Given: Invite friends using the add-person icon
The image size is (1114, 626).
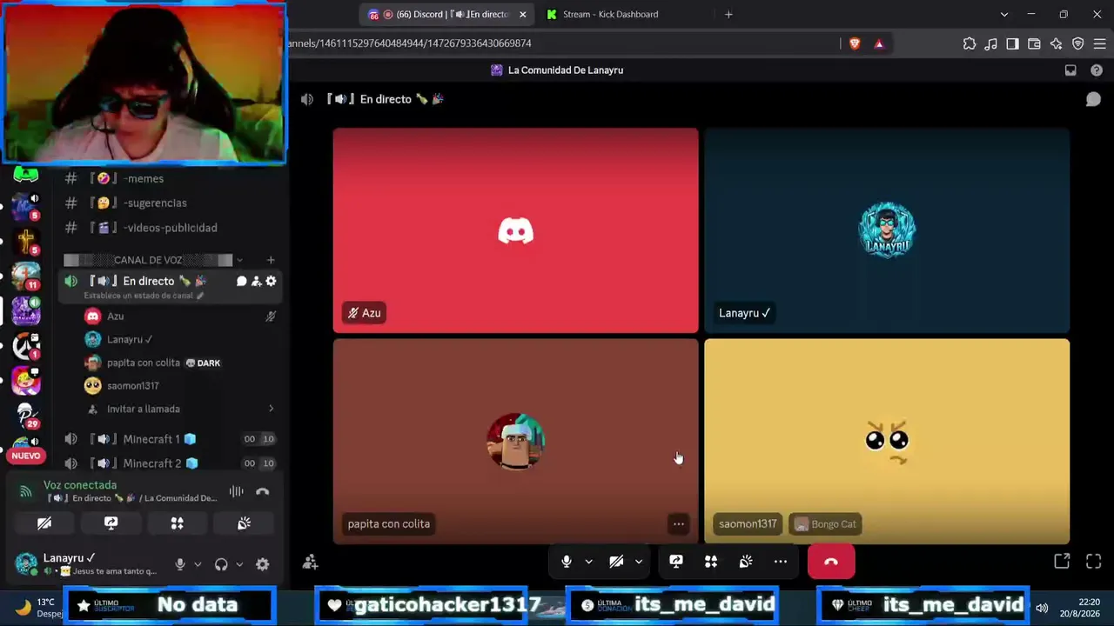Looking at the screenshot, I should pos(310,563).
